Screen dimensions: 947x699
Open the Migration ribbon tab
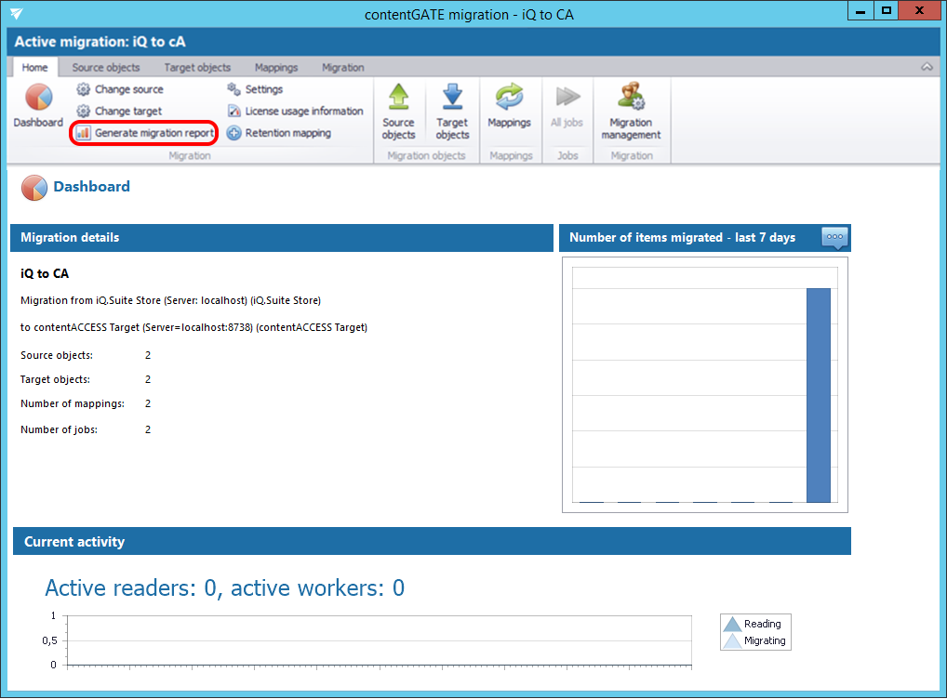[x=342, y=68]
